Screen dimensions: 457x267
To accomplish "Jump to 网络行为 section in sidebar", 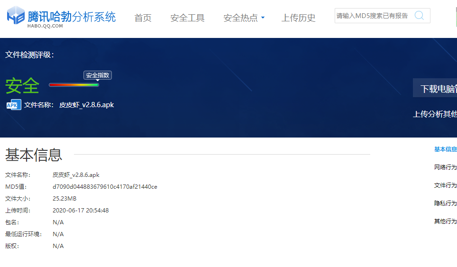I will pos(445,167).
